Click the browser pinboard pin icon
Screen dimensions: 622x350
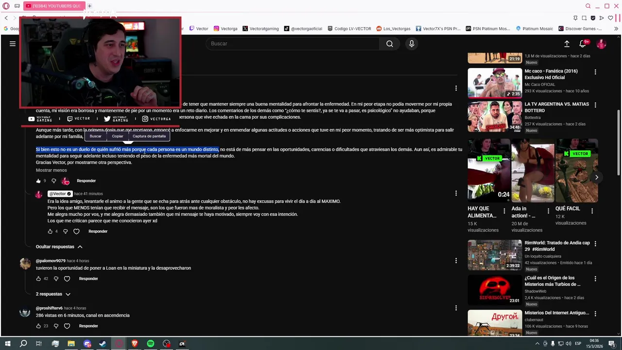[x=575, y=18]
